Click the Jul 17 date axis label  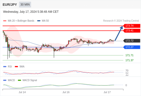coord(107,92)
